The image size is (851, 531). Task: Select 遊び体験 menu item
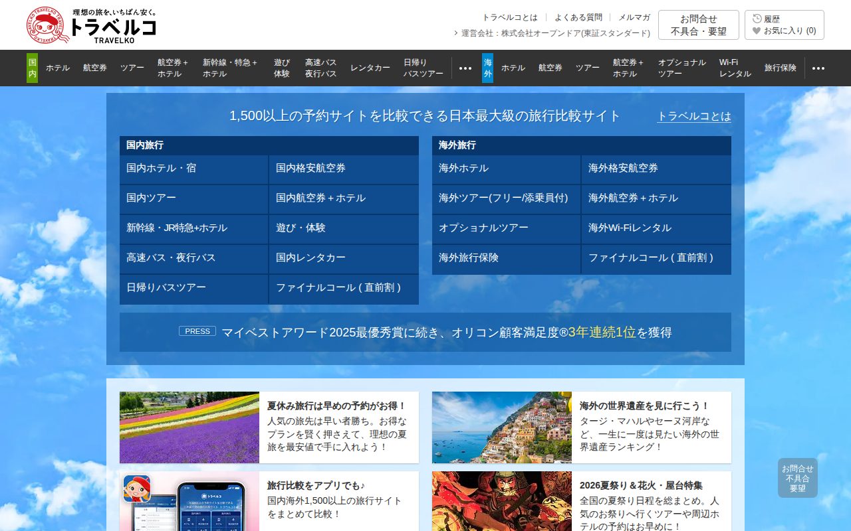[282, 68]
